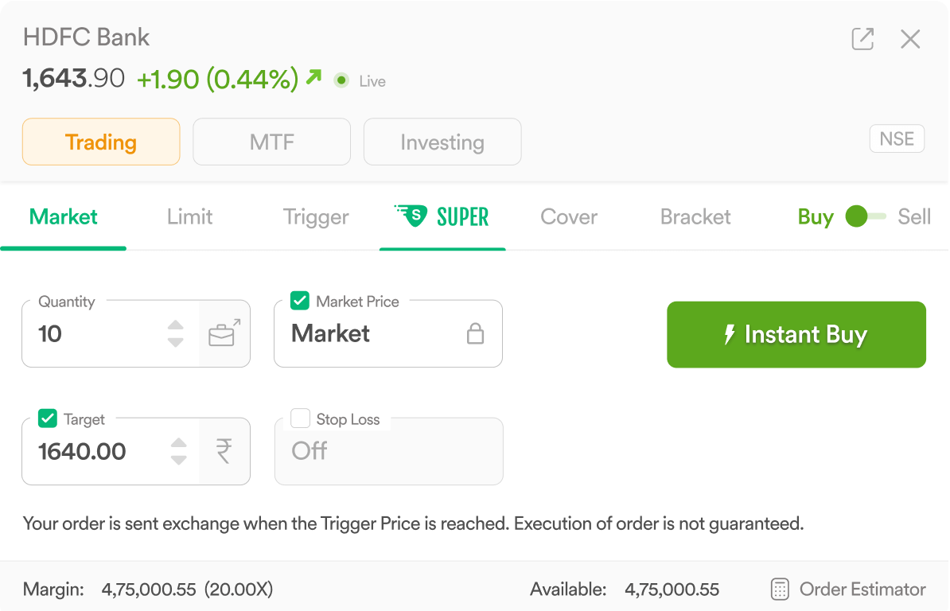Enable the Stop Loss checkbox
This screenshot has width=950, height=611.
click(300, 418)
